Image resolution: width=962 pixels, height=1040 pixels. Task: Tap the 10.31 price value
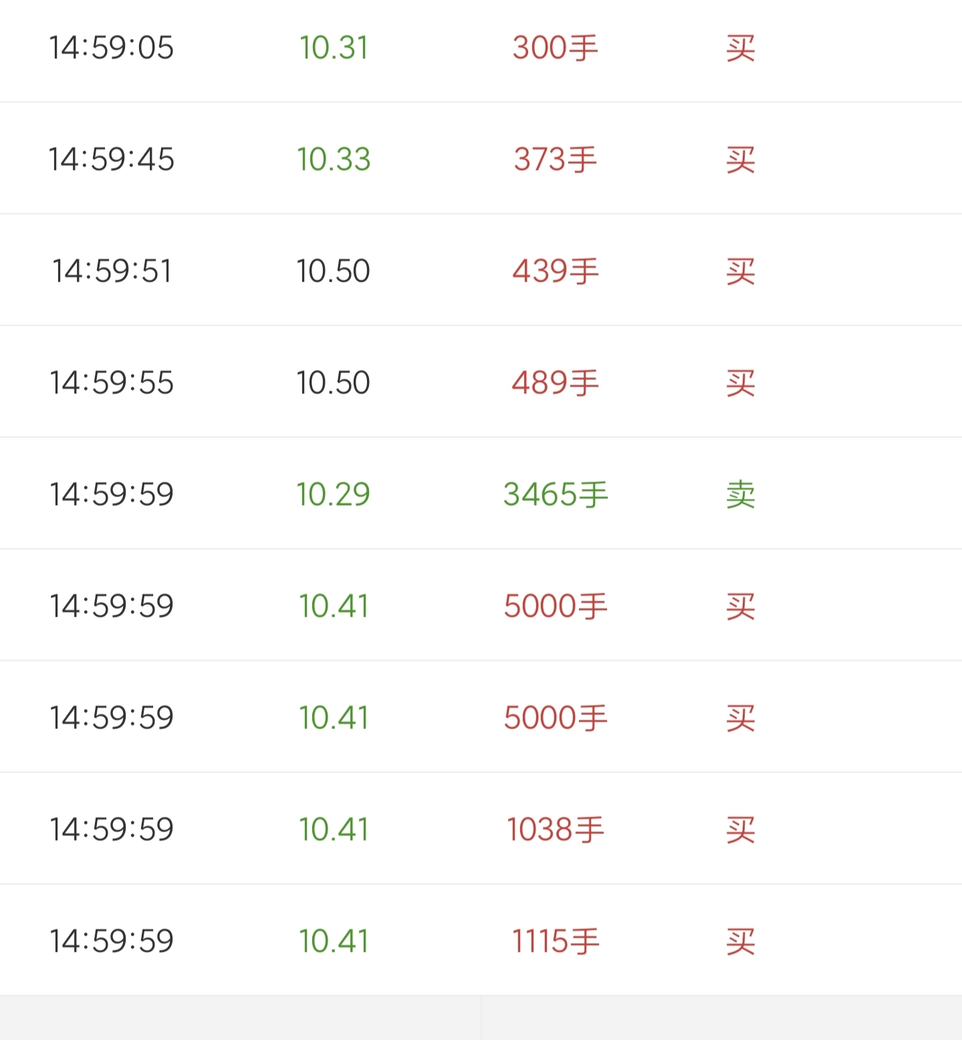tap(334, 48)
